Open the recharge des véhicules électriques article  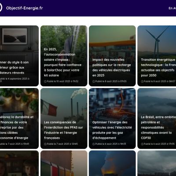pos(112,56)
